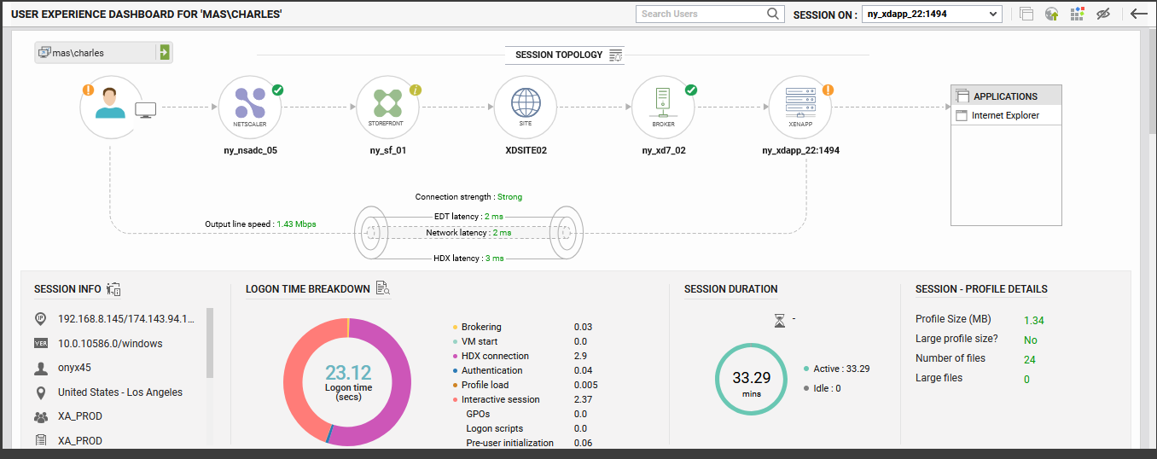Click the Session Topology settings icon
This screenshot has height=459, width=1157.
click(x=616, y=55)
